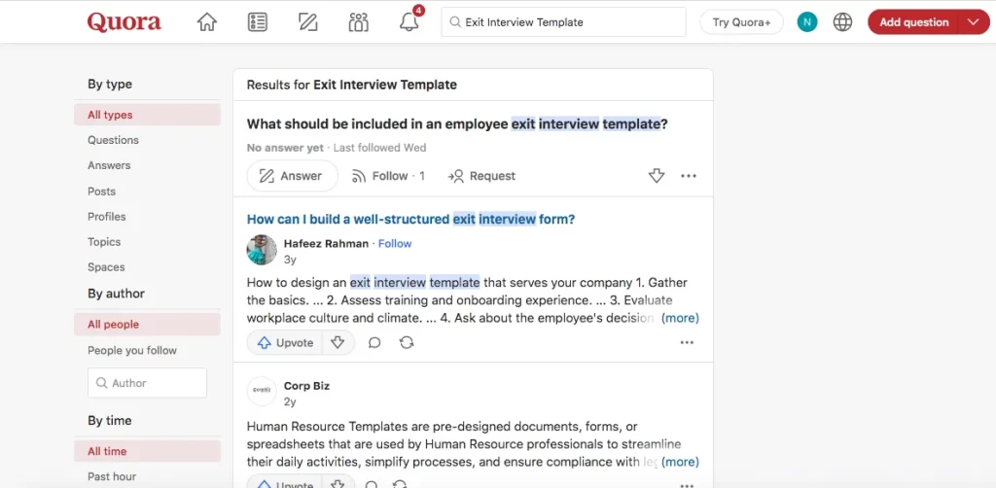Click the Request button
This screenshot has width=996, height=488.
481,176
